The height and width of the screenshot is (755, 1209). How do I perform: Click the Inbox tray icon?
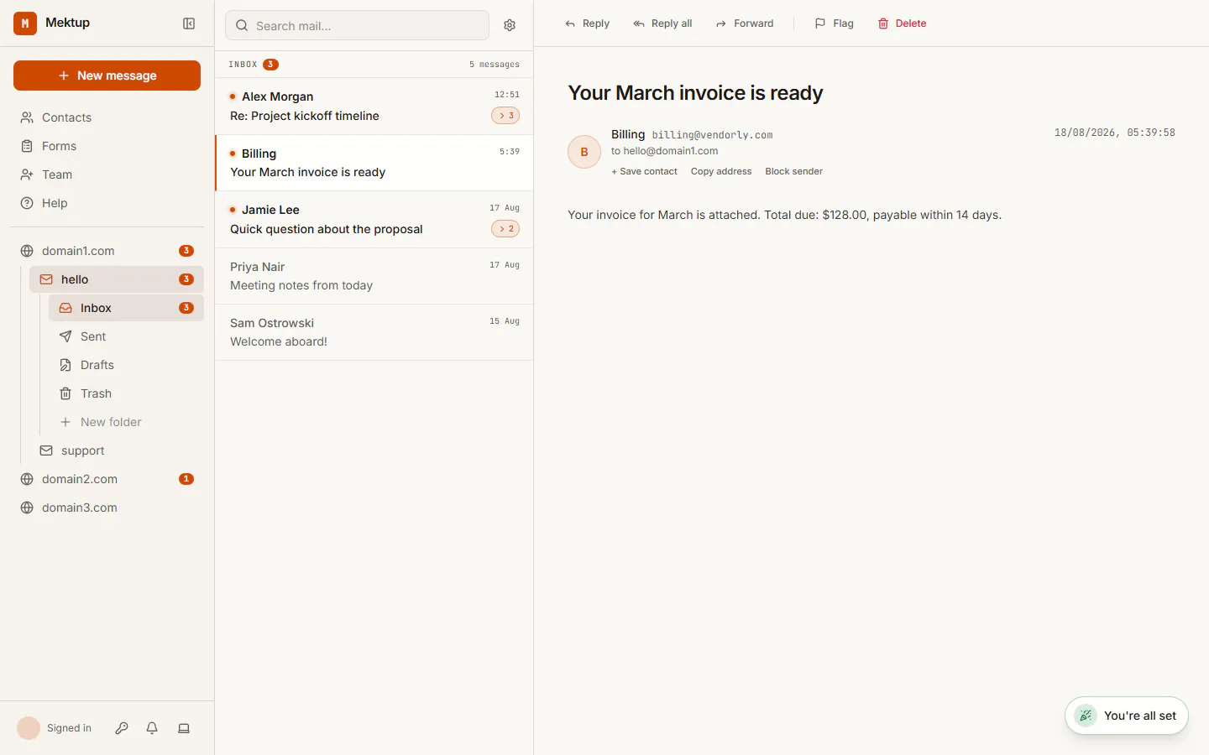click(x=65, y=308)
